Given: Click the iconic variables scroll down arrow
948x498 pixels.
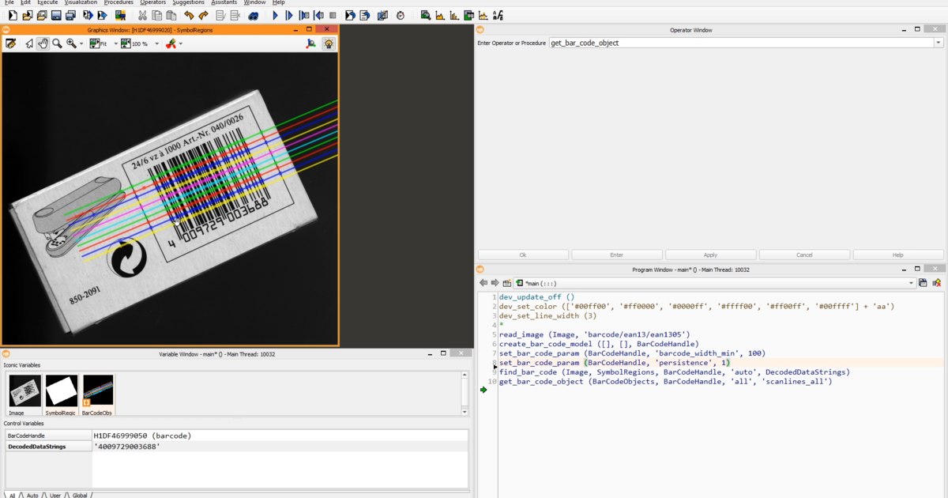Looking at the screenshot, I should [465, 412].
